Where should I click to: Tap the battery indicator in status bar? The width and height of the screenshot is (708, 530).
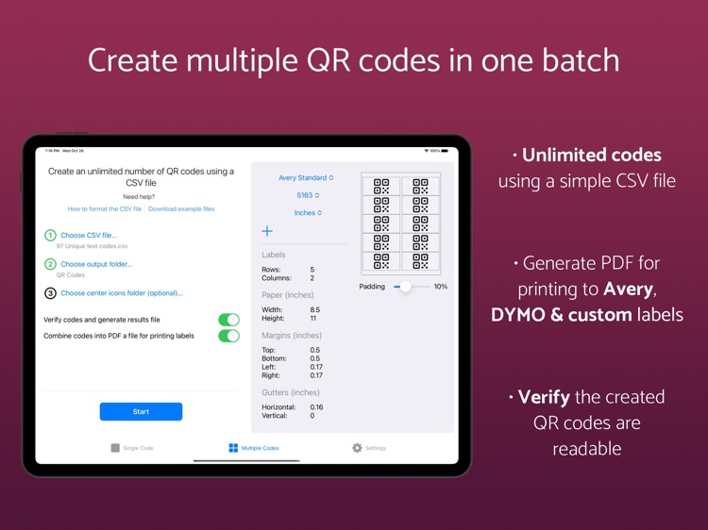(x=445, y=151)
